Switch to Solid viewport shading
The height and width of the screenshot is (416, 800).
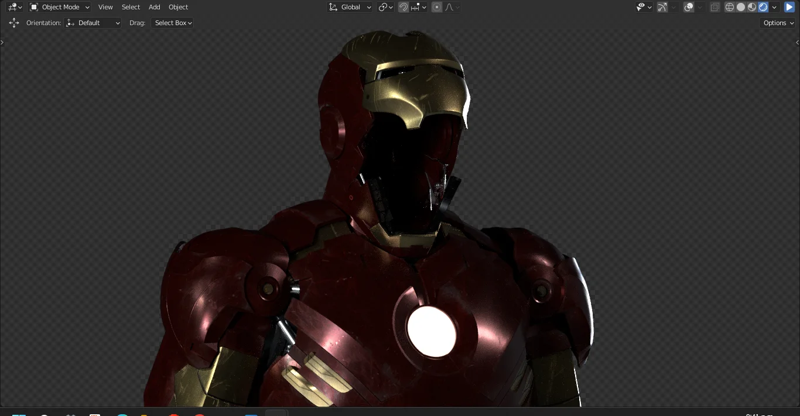(x=741, y=7)
